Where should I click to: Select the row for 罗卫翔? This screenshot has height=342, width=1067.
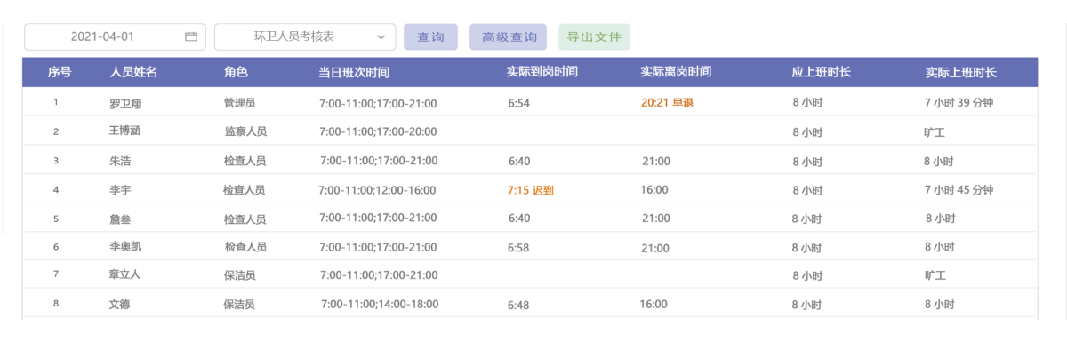coord(530,102)
